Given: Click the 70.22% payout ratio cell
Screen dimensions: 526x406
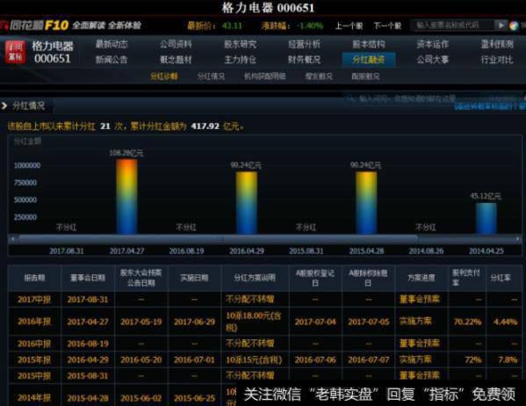Looking at the screenshot, I should click(467, 322).
